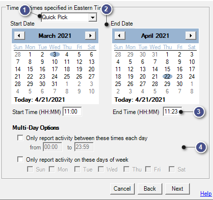
Task: Go to previous month in Start Date calendar
Action: click(19, 35)
